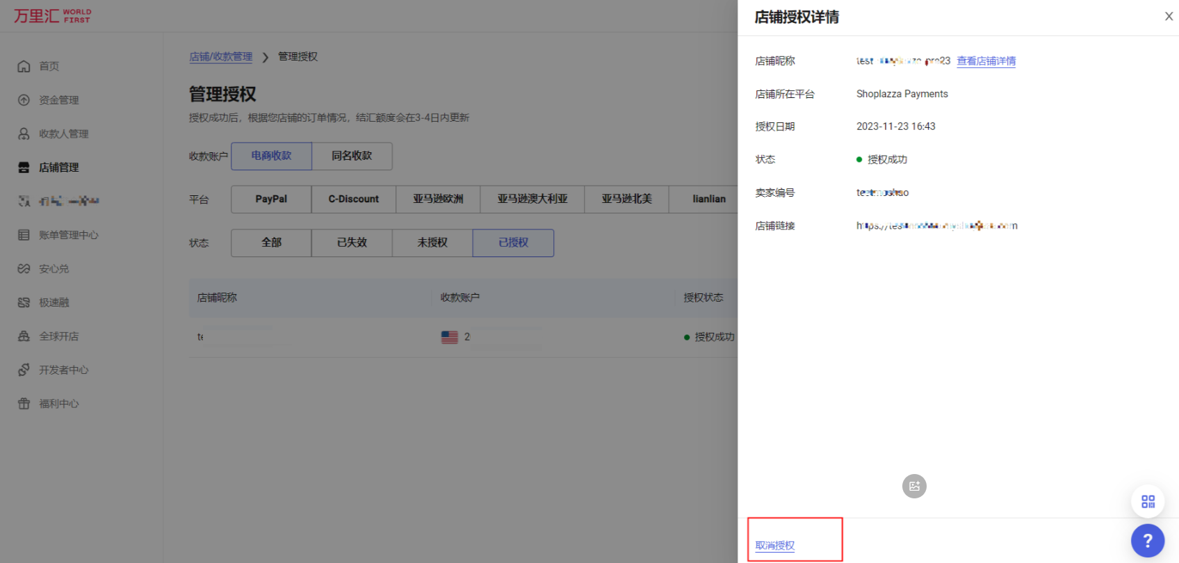The width and height of the screenshot is (1179, 563).
Task: Click the 账单管理中心 bill icon
Action: click(24, 235)
